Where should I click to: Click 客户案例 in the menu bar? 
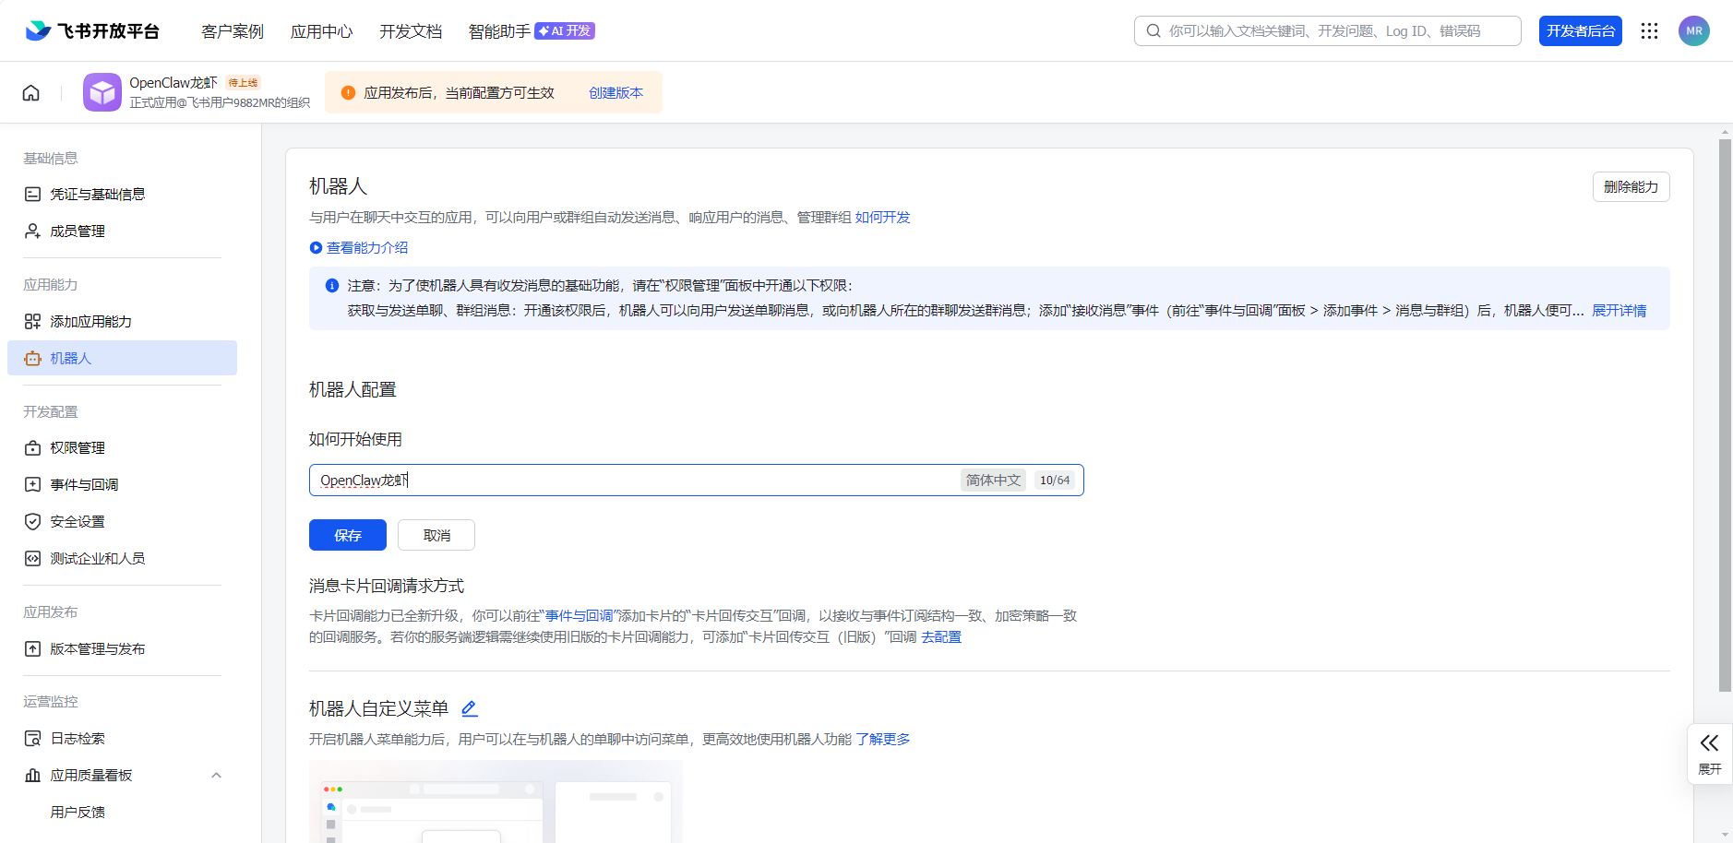(232, 30)
